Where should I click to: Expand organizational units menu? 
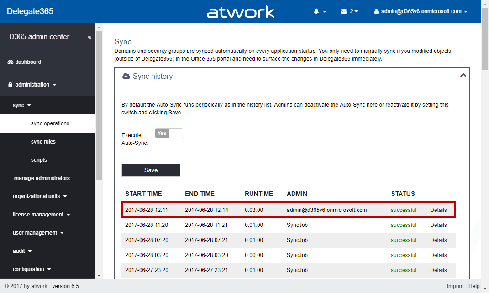pyautogui.click(x=40, y=196)
